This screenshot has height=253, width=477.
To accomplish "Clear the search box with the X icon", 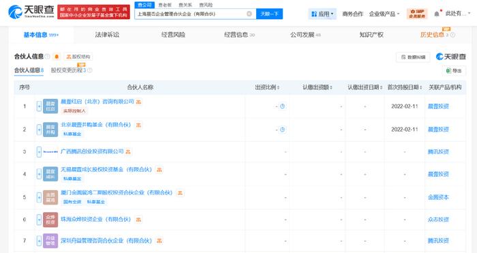I will (x=249, y=14).
